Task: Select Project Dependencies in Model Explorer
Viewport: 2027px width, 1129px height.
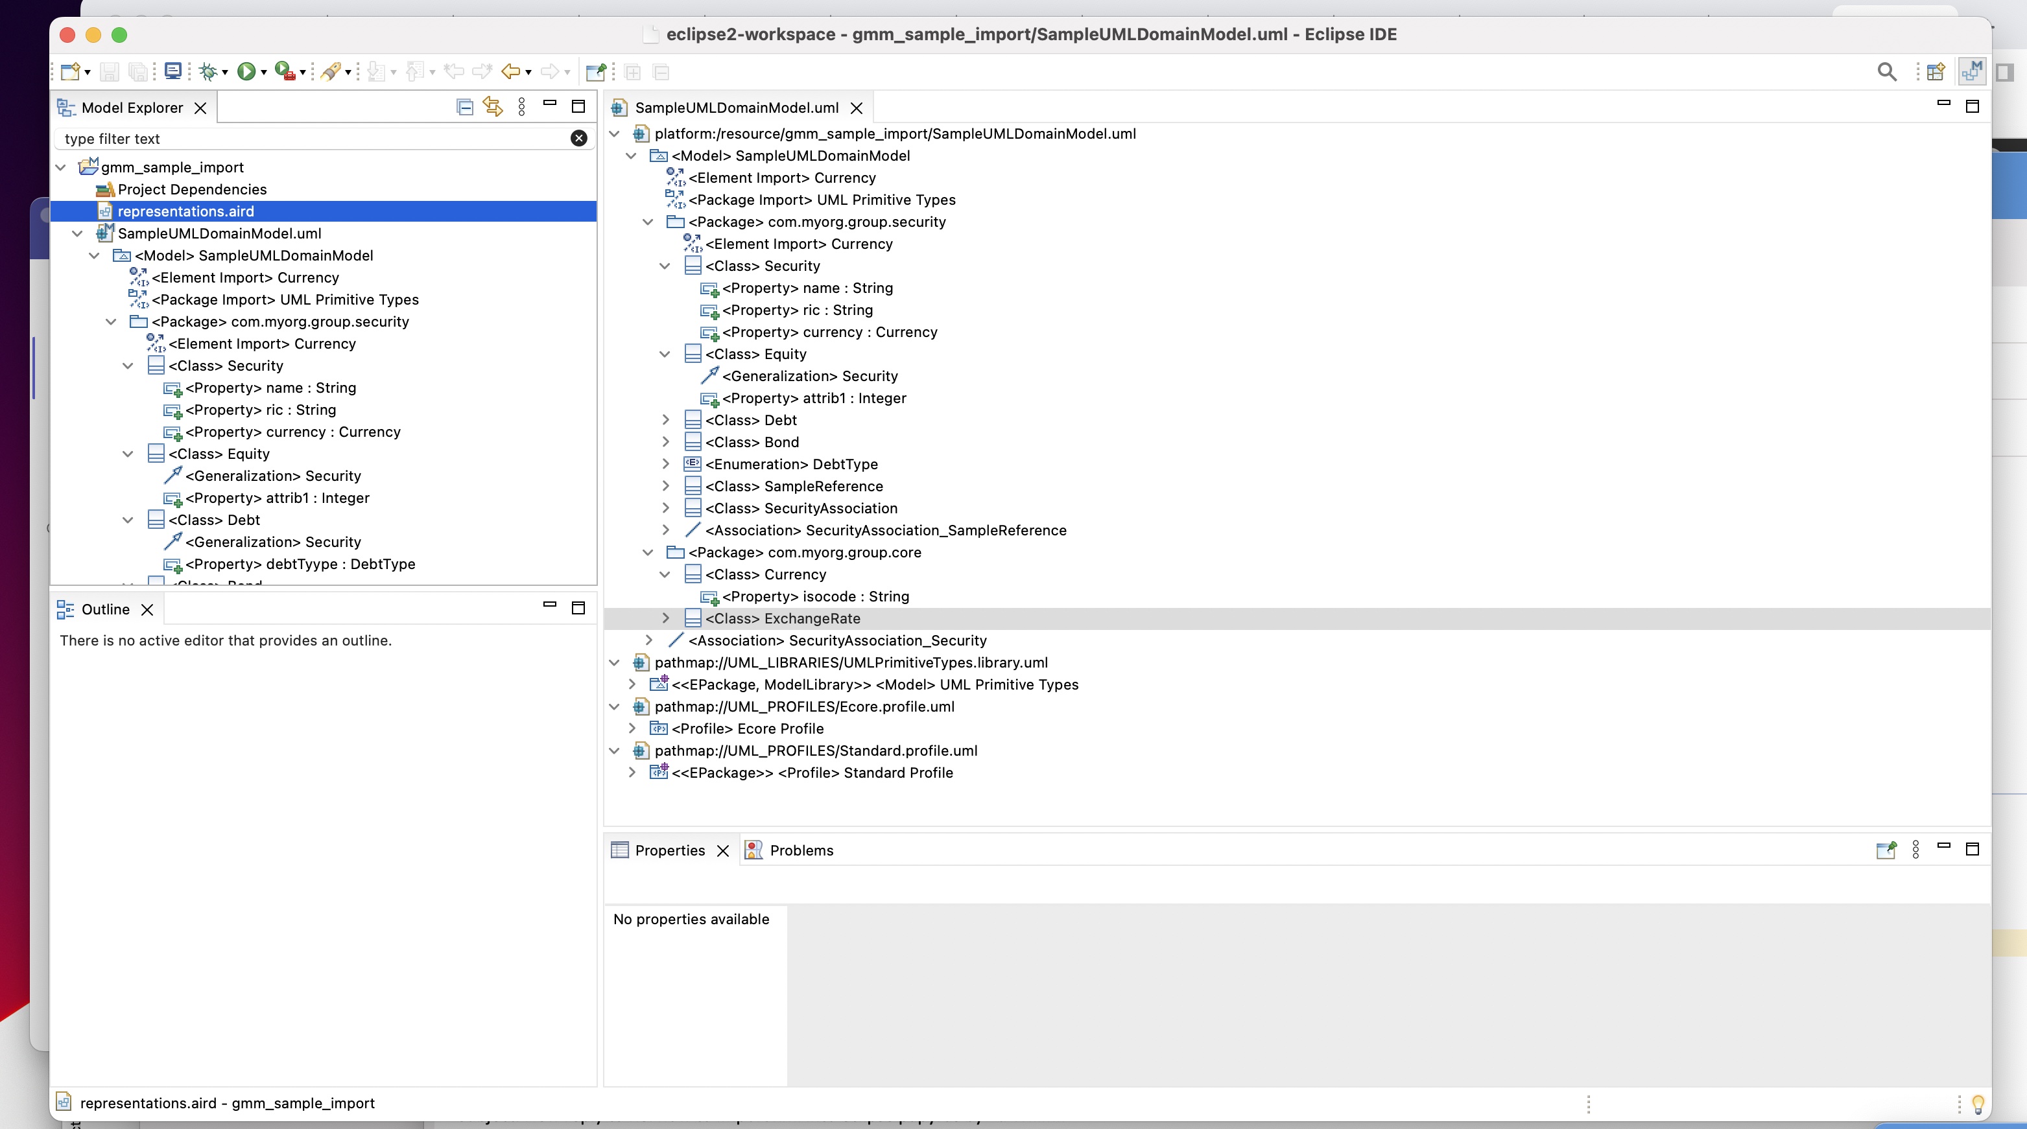Action: point(192,189)
